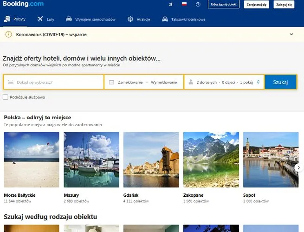Click the Mazury destination title
The image size is (304, 232).
[x=71, y=195]
